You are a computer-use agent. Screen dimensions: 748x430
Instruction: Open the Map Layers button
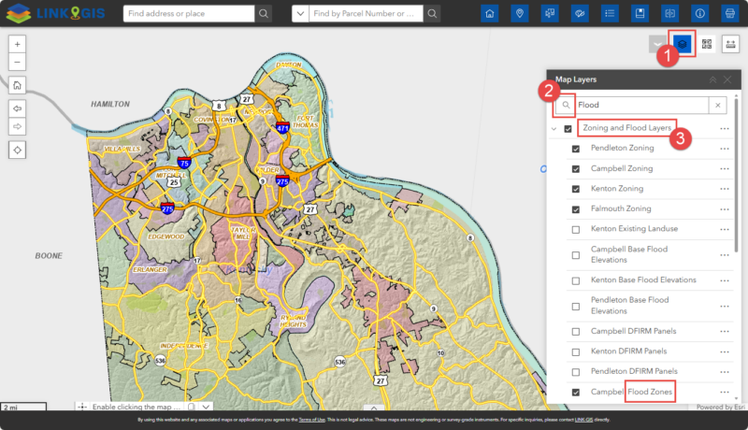[x=683, y=44]
